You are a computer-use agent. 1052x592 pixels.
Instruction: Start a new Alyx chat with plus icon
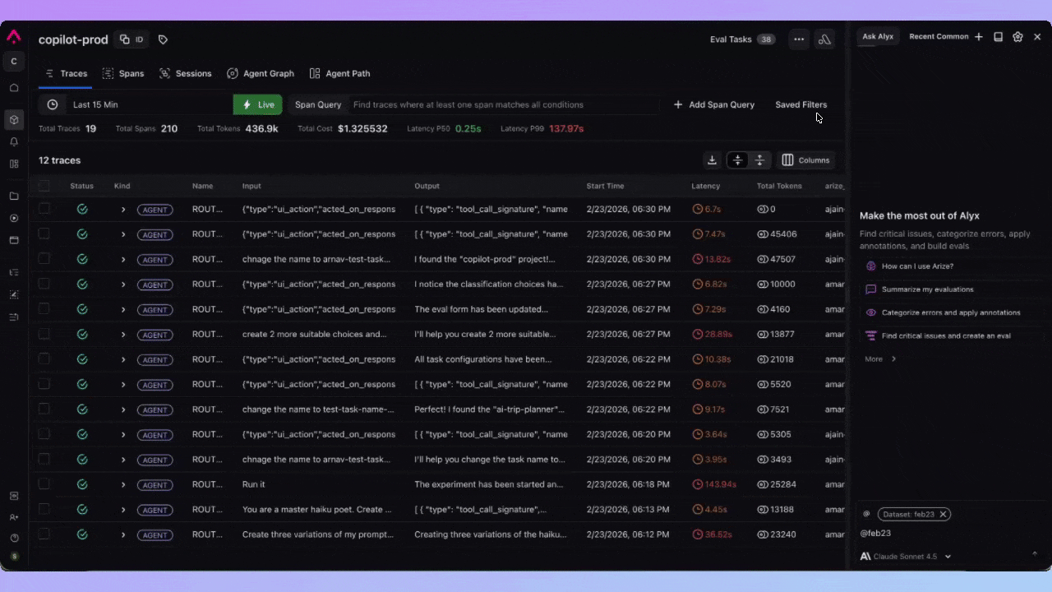978,37
